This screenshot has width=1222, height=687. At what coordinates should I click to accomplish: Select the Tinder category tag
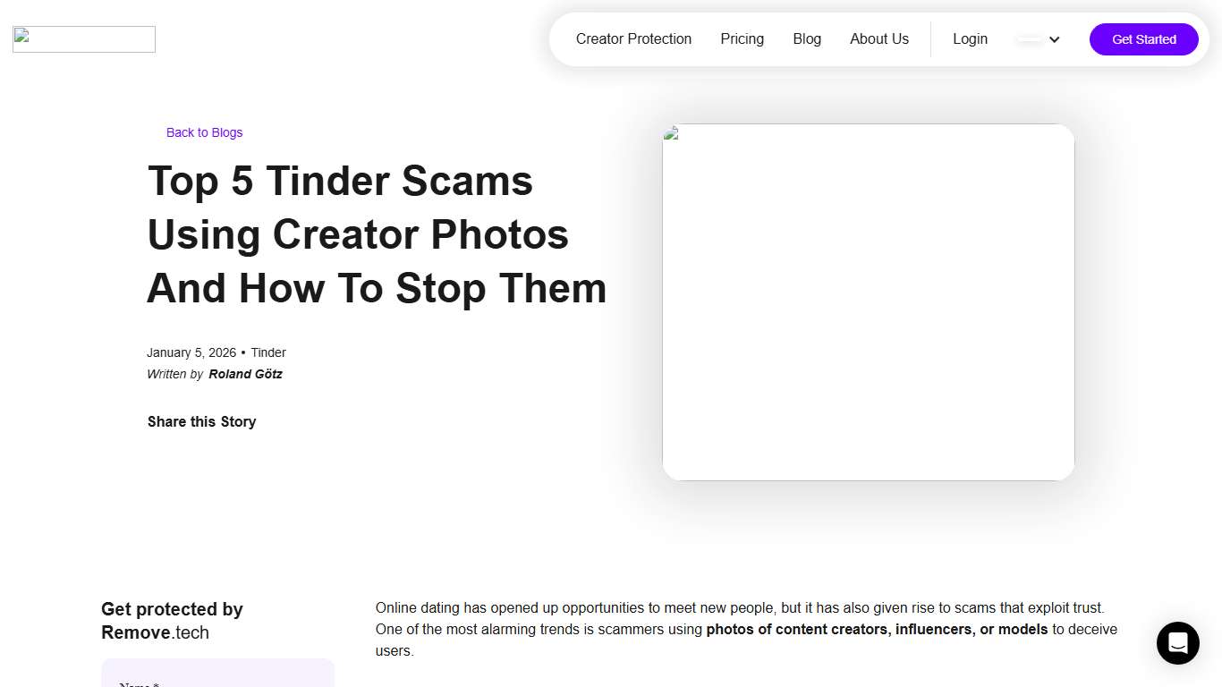[x=268, y=352]
